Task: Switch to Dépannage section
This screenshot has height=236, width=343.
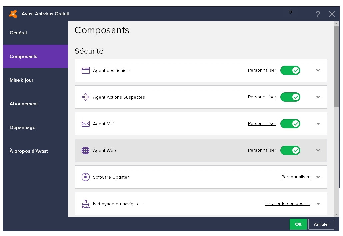Action: pos(35,127)
